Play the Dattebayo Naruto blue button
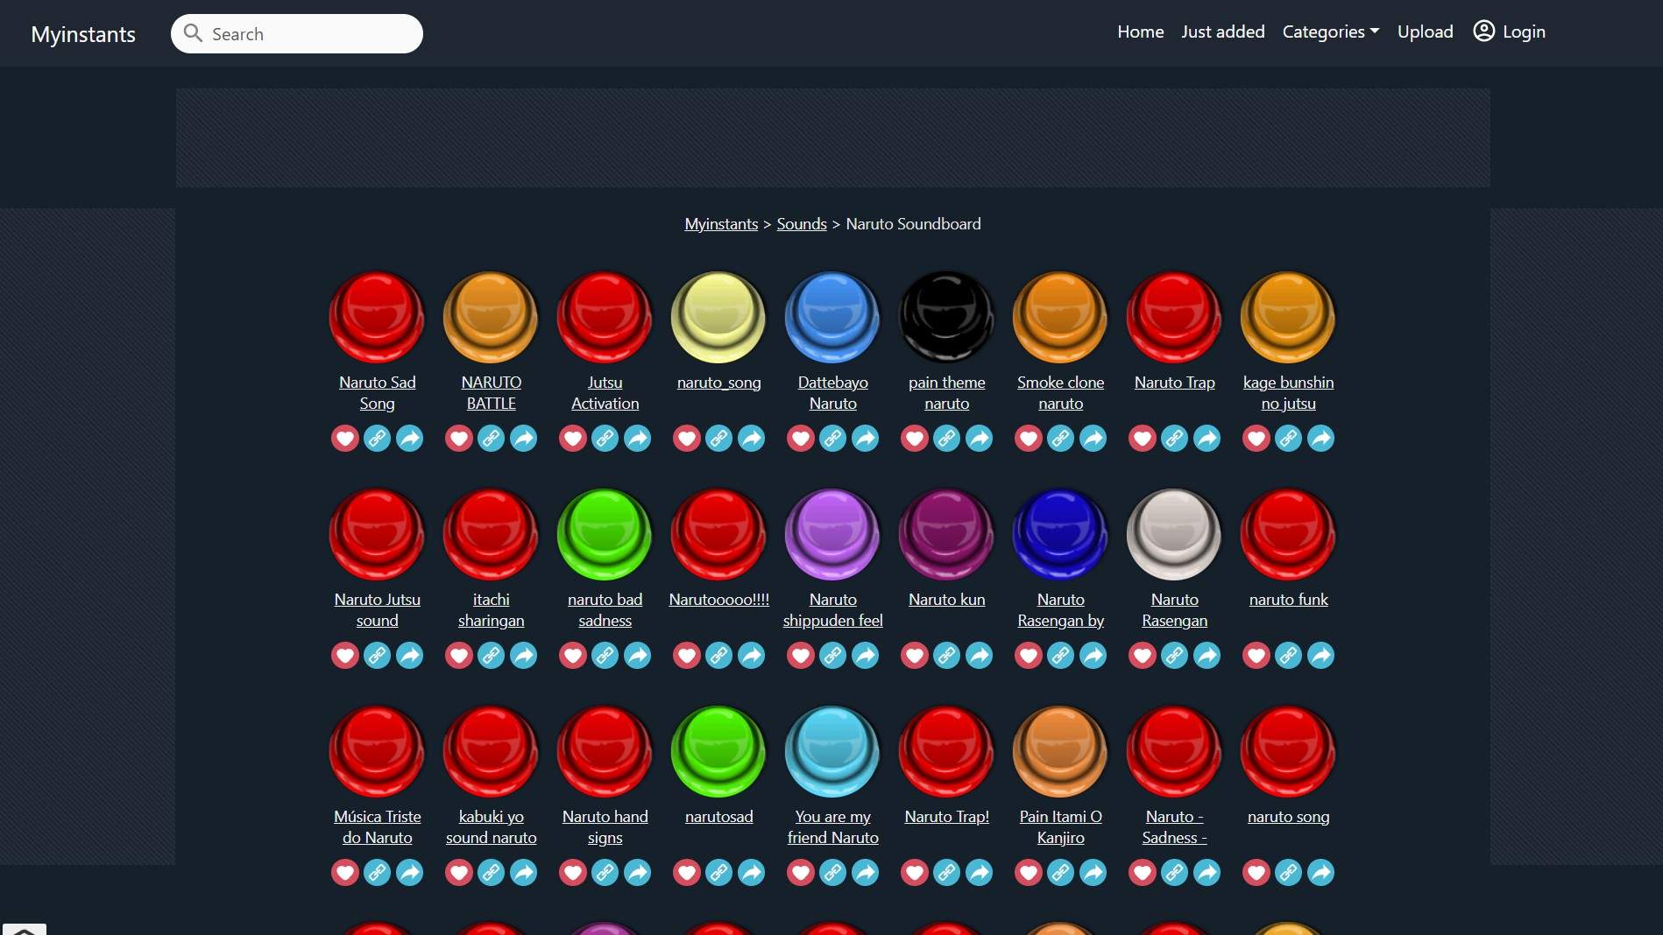Image resolution: width=1663 pixels, height=935 pixels. 832,317
